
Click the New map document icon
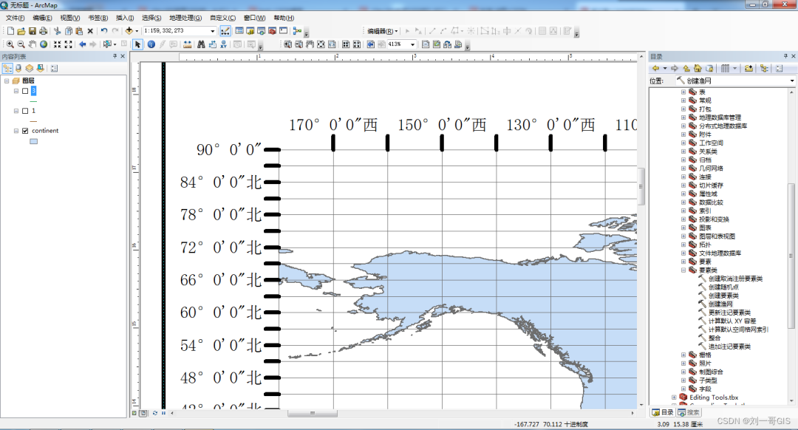(x=10, y=31)
